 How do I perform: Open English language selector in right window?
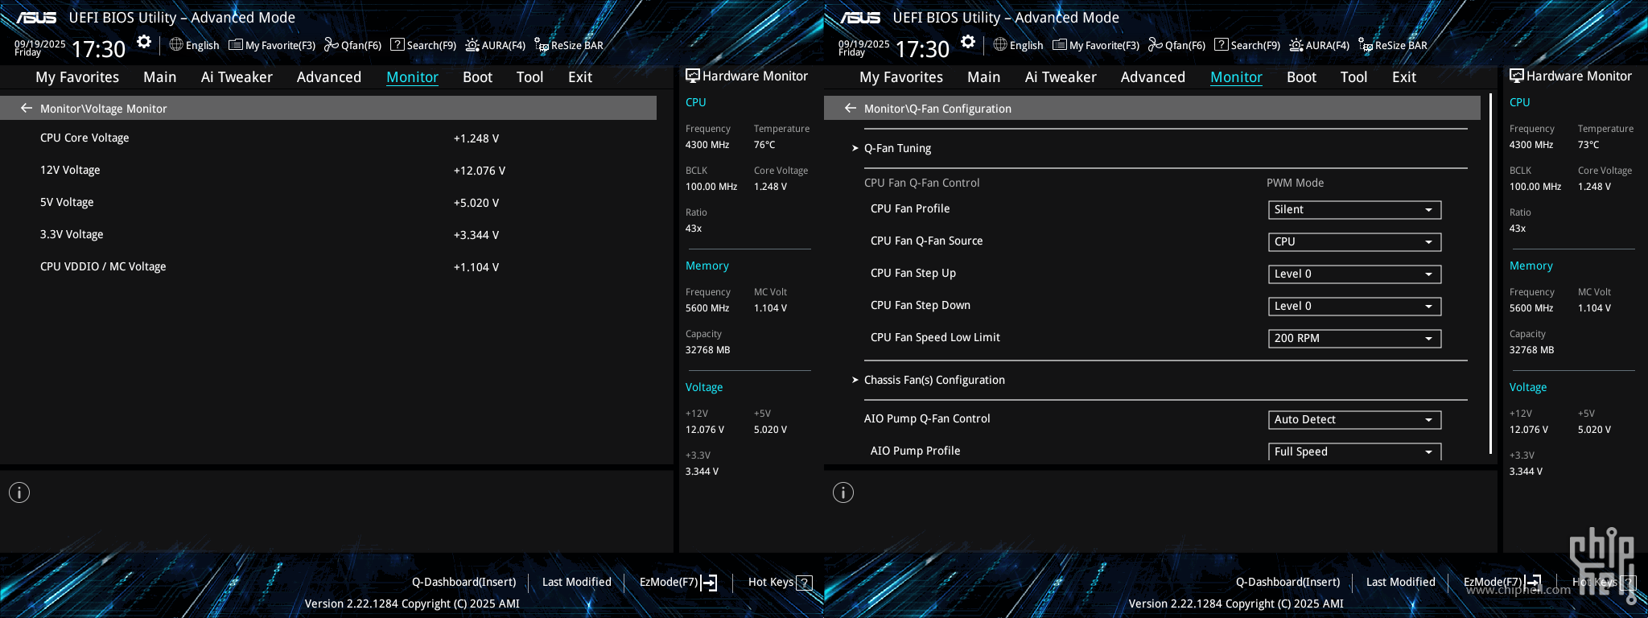(1018, 45)
